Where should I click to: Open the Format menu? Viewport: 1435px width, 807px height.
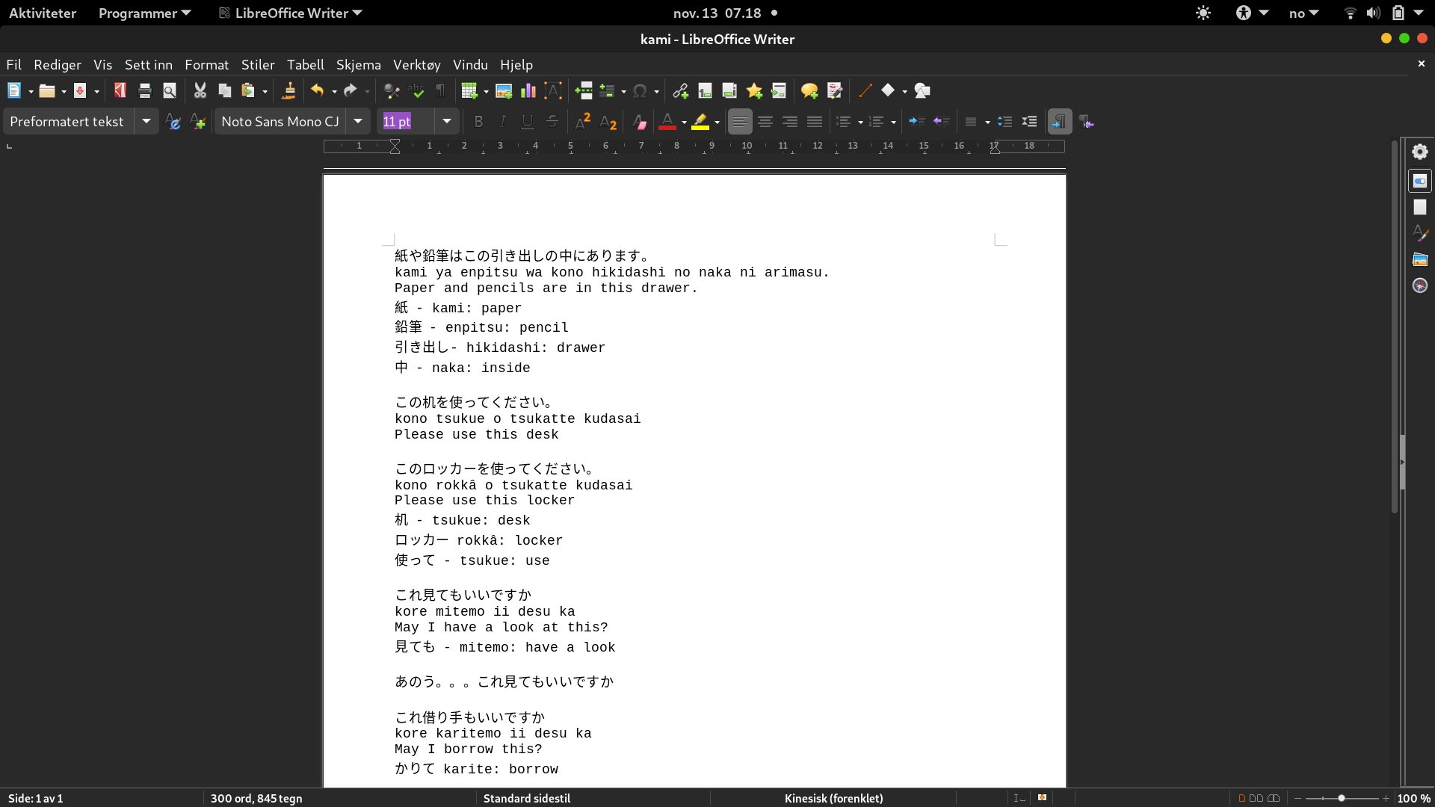coord(207,65)
